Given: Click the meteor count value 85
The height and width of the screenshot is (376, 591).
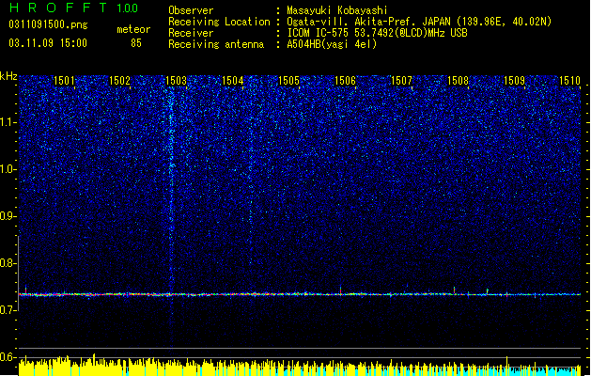Looking at the screenshot, I should (136, 43).
